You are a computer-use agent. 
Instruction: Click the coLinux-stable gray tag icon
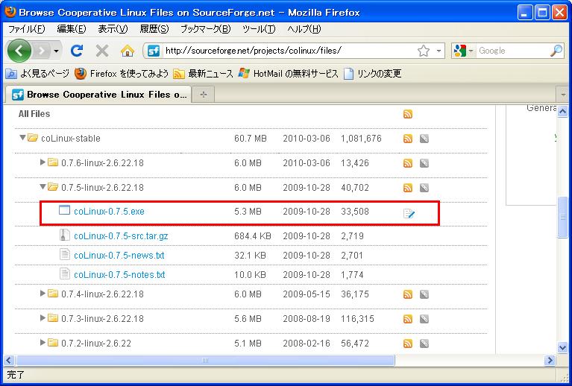pos(424,139)
